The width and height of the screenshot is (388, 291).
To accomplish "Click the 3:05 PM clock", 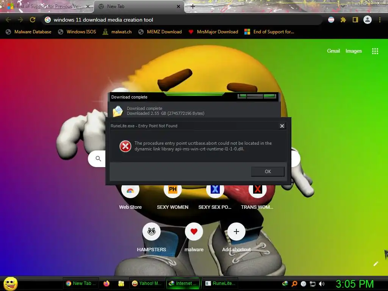I will [x=355, y=284].
